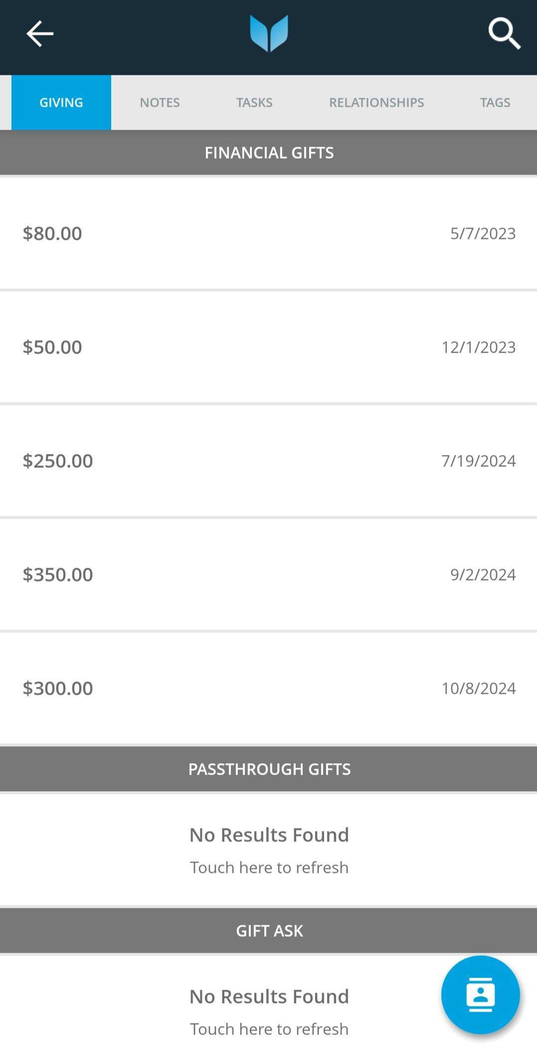Tap the blue butterfly logo
This screenshot has height=1049, width=537.
tap(269, 33)
